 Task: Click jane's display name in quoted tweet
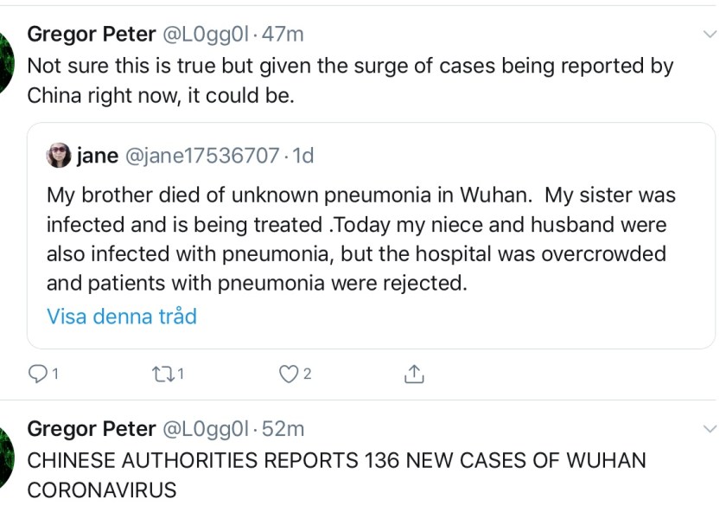click(97, 156)
